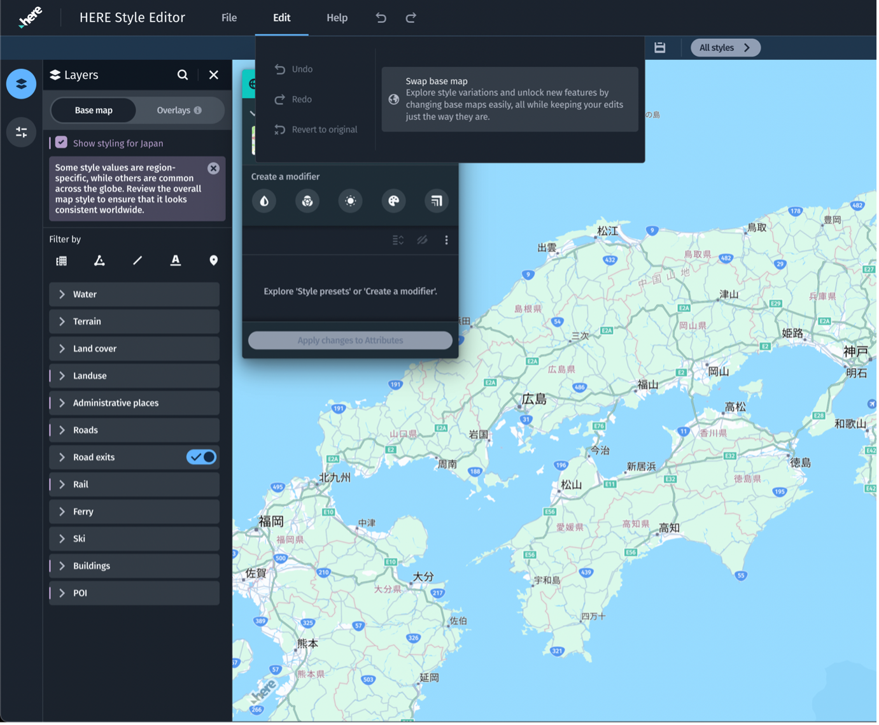Image resolution: width=879 pixels, height=725 pixels.
Task: Filter layers by polygon type icon
Action: point(99,260)
